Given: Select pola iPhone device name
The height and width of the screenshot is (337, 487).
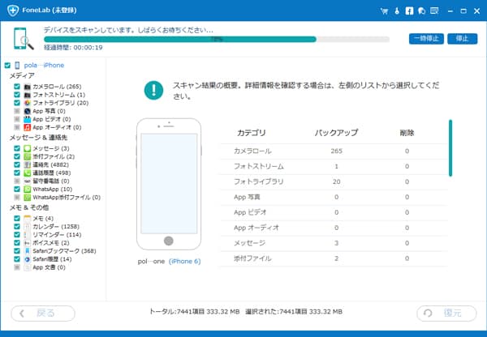Looking at the screenshot, I should point(44,66).
